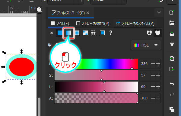Screen dimensions: 181x116
Task: Select the linear gradient paint type
Action: [x=68, y=33]
